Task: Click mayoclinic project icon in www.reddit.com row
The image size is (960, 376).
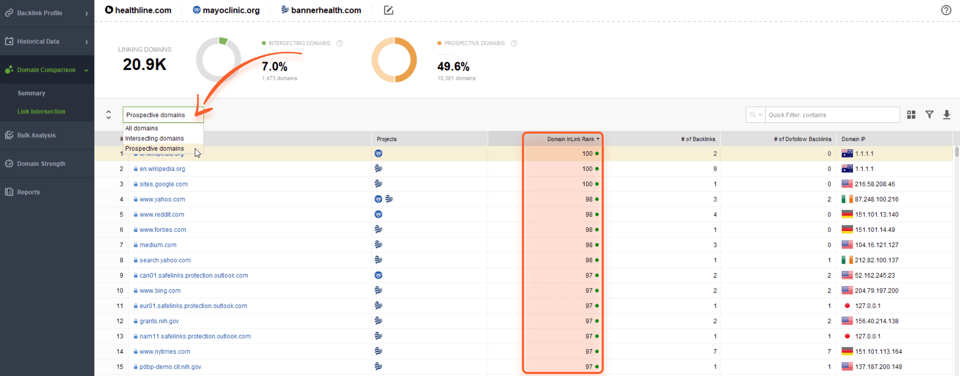Action: coord(379,214)
